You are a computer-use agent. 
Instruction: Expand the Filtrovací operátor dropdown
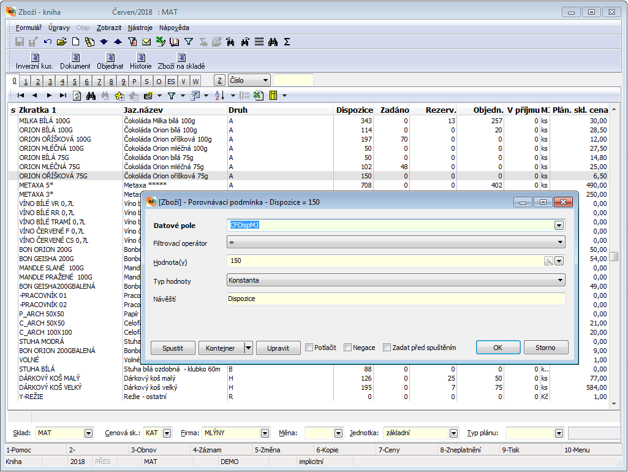(x=559, y=243)
